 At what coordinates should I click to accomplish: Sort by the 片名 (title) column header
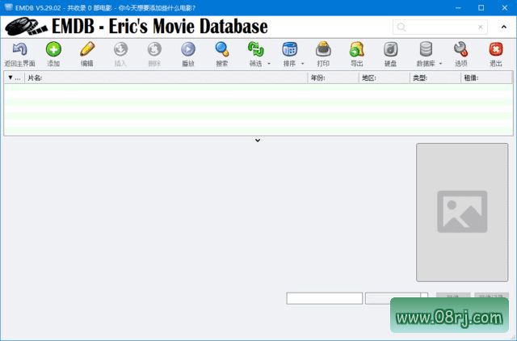coord(166,78)
